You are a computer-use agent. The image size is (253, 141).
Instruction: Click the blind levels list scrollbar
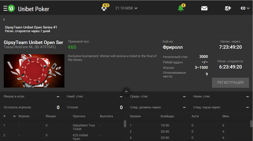252,124
